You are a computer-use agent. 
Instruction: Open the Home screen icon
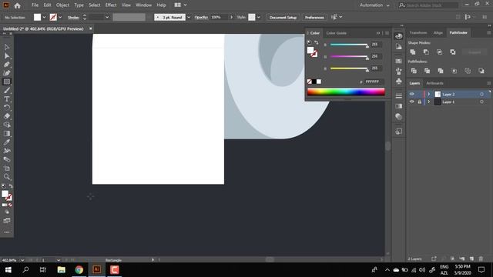tap(17, 5)
